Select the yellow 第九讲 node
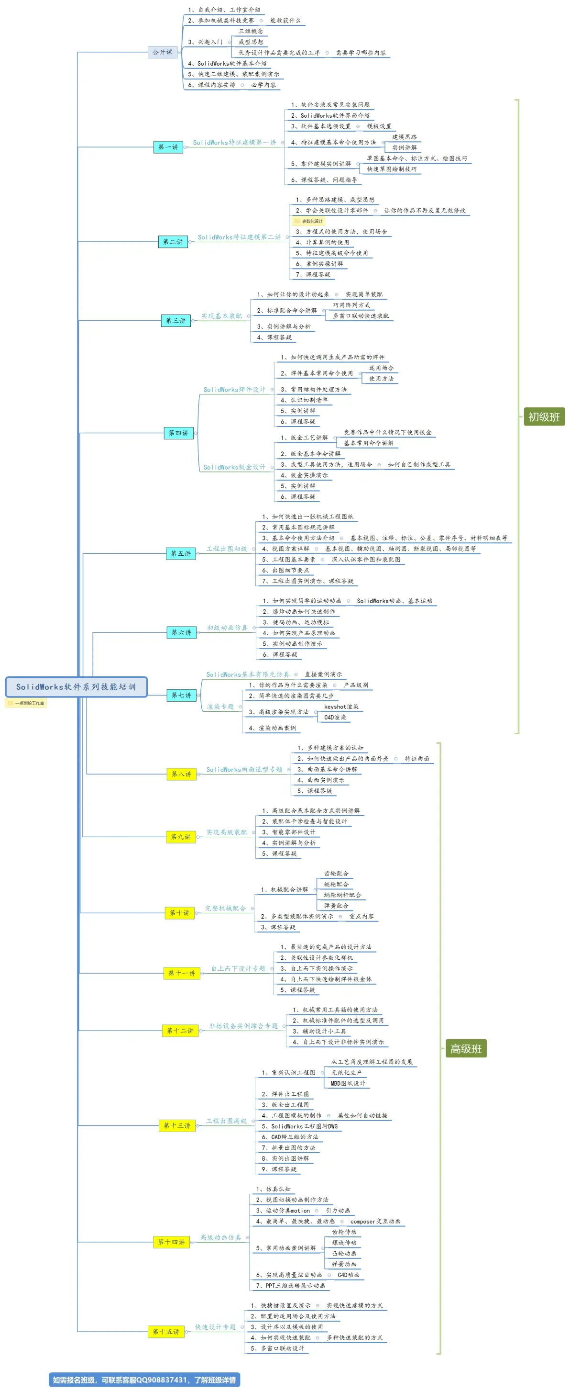The height and width of the screenshot is (1392, 570). (x=181, y=837)
